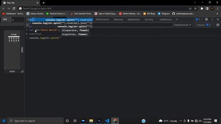Pick the console.log(str.split("")) suggestion

click(x=61, y=27)
